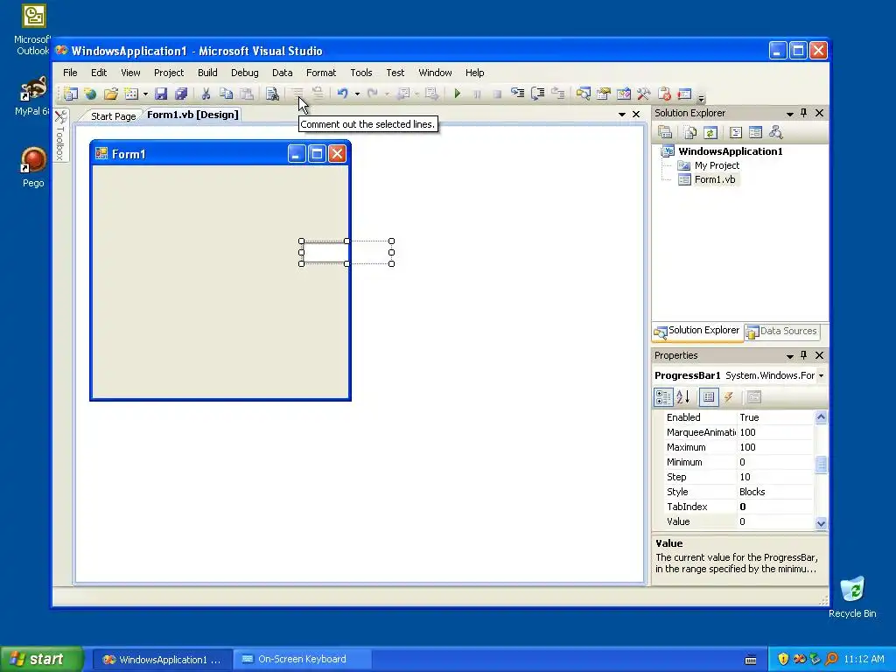Toggle the Properties list view button
The width and height of the screenshot is (896, 672).
click(x=709, y=397)
